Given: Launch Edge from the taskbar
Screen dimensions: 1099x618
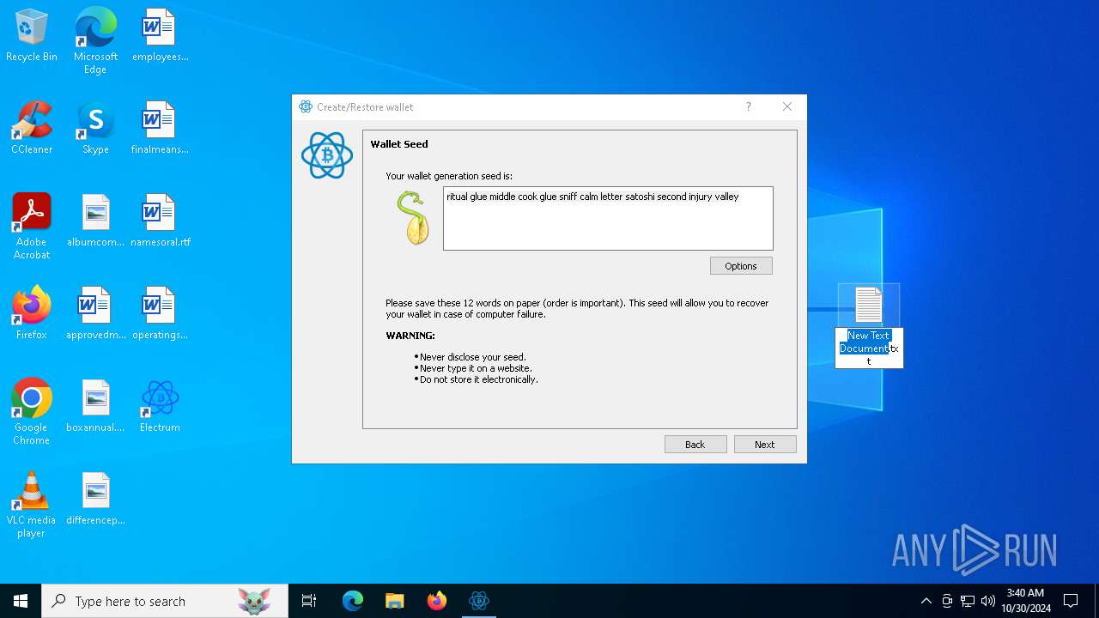Looking at the screenshot, I should pyautogui.click(x=353, y=601).
